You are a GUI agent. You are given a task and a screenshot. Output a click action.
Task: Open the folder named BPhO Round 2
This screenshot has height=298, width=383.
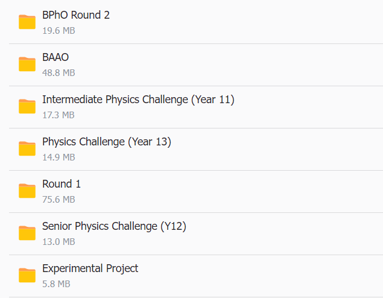[x=76, y=15]
